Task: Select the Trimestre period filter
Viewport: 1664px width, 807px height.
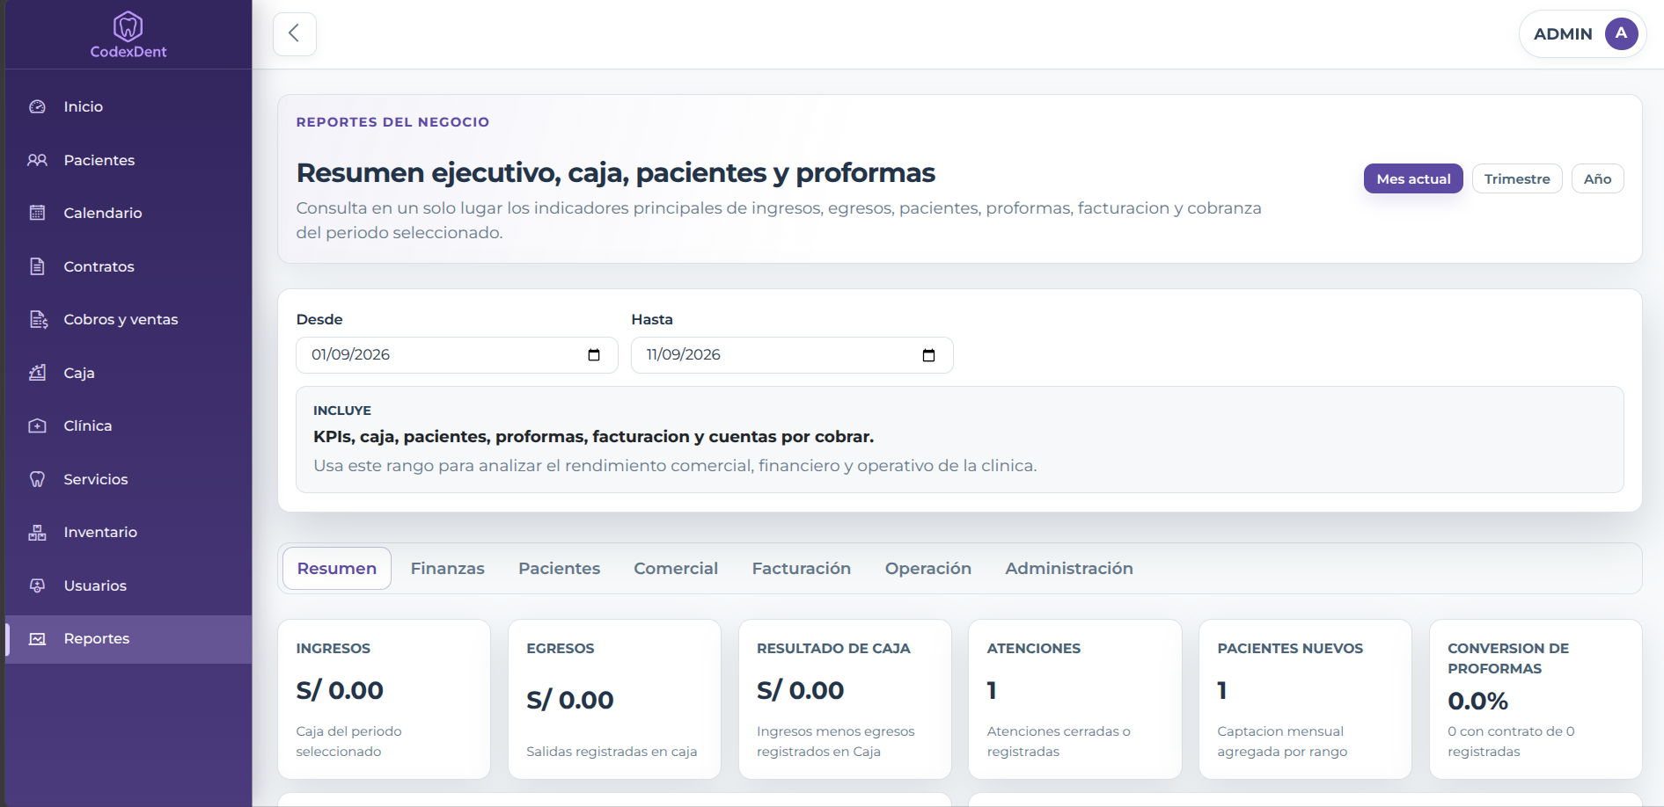Action: (1517, 178)
